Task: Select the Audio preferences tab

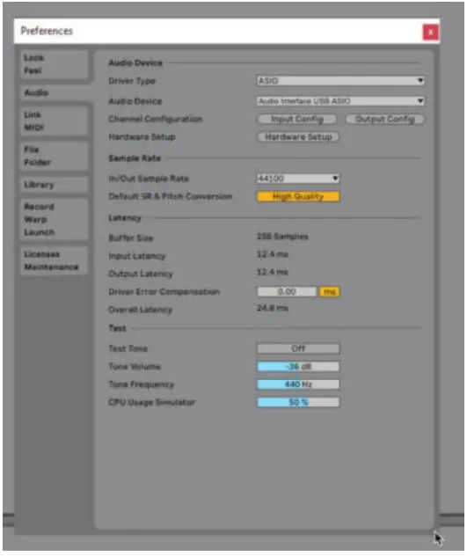Action: coord(55,93)
